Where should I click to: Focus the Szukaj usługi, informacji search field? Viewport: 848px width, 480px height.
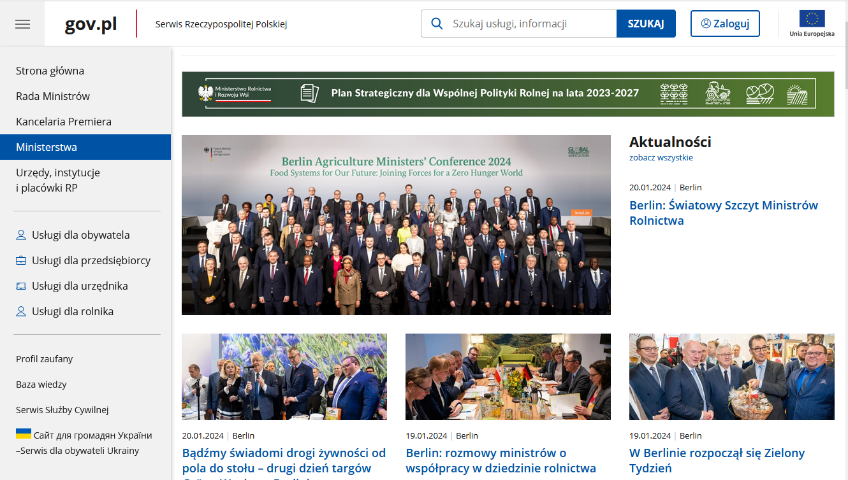point(529,24)
